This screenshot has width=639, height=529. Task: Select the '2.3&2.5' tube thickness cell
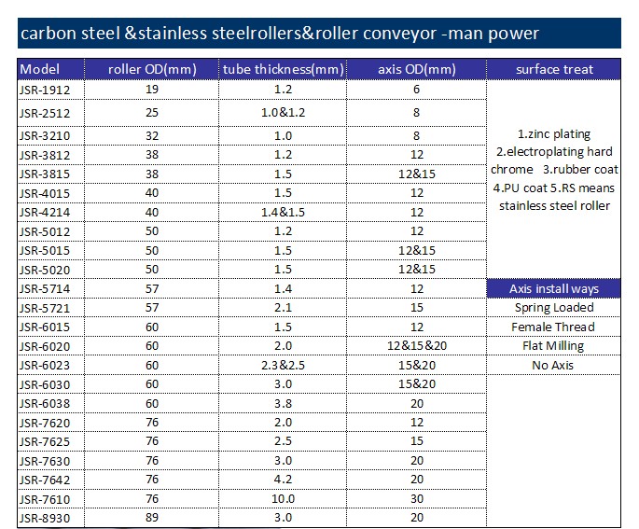click(x=284, y=365)
